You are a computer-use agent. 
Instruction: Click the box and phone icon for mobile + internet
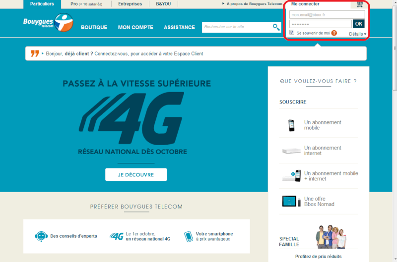tap(292, 176)
